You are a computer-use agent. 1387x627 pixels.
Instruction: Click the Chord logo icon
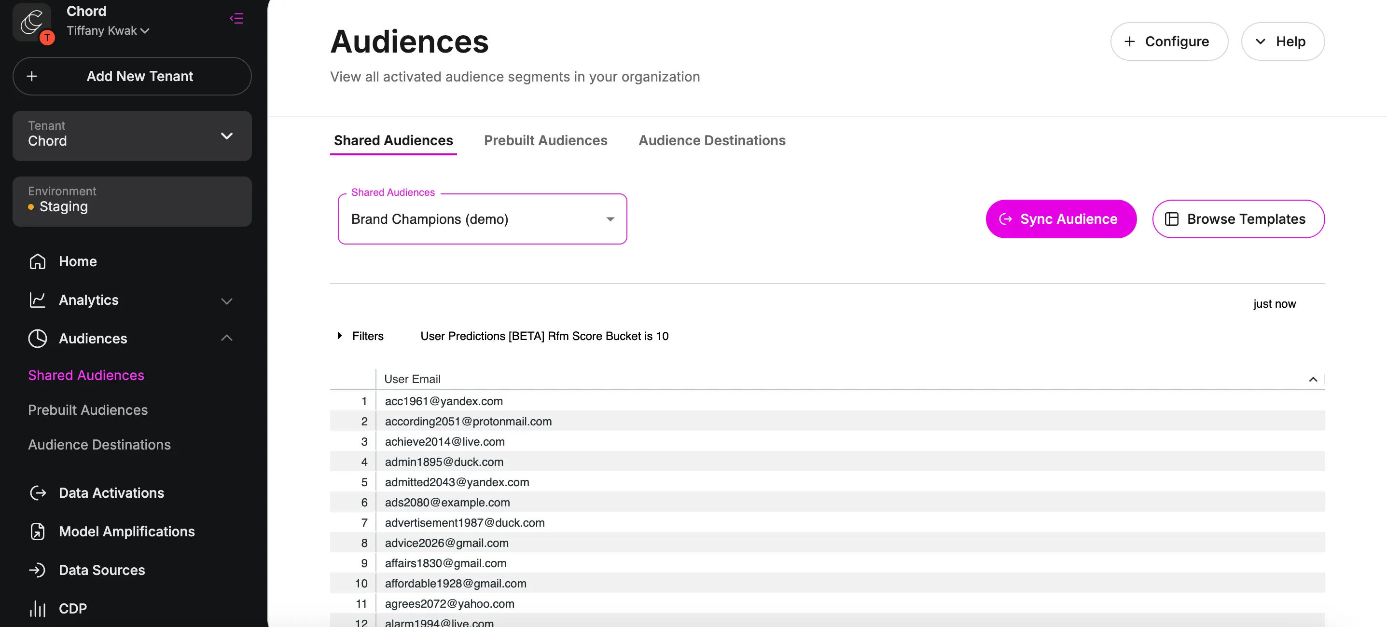click(x=32, y=22)
